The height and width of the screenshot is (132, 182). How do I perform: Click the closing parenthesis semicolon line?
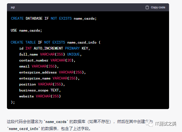[13, 102]
